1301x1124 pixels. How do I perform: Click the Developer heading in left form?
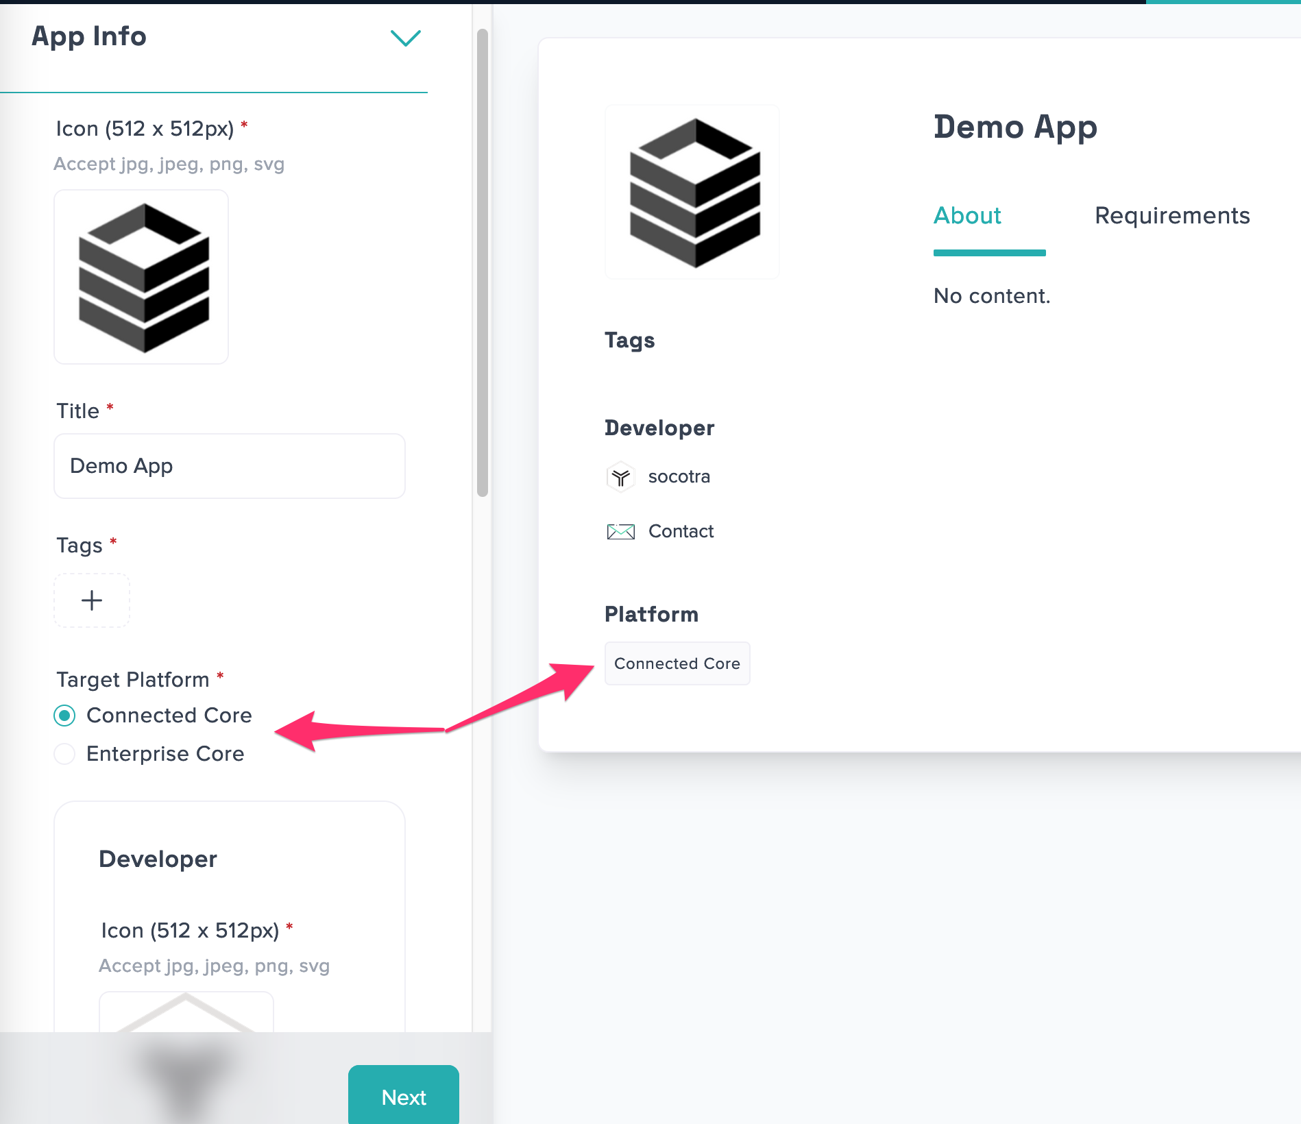click(x=158, y=859)
